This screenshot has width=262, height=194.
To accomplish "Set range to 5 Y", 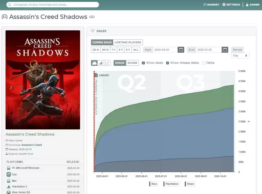I will (x=128, y=50).
